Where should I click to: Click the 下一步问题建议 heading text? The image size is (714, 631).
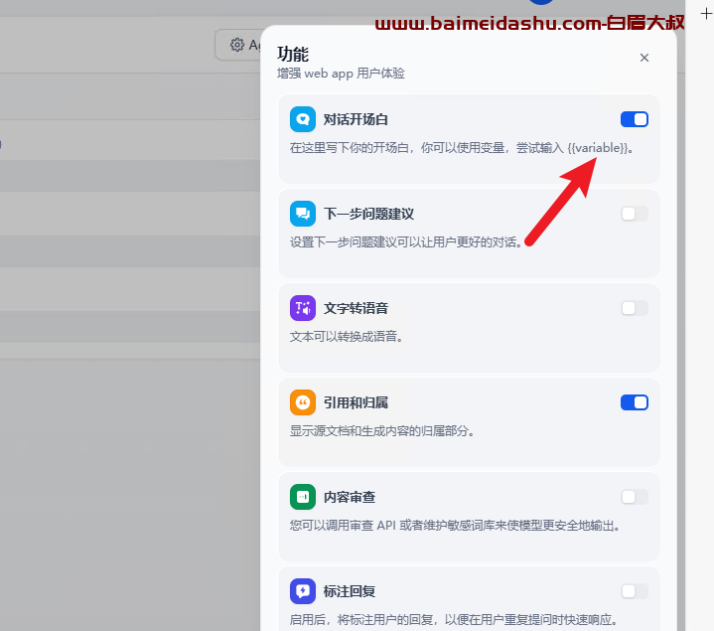coord(368,214)
